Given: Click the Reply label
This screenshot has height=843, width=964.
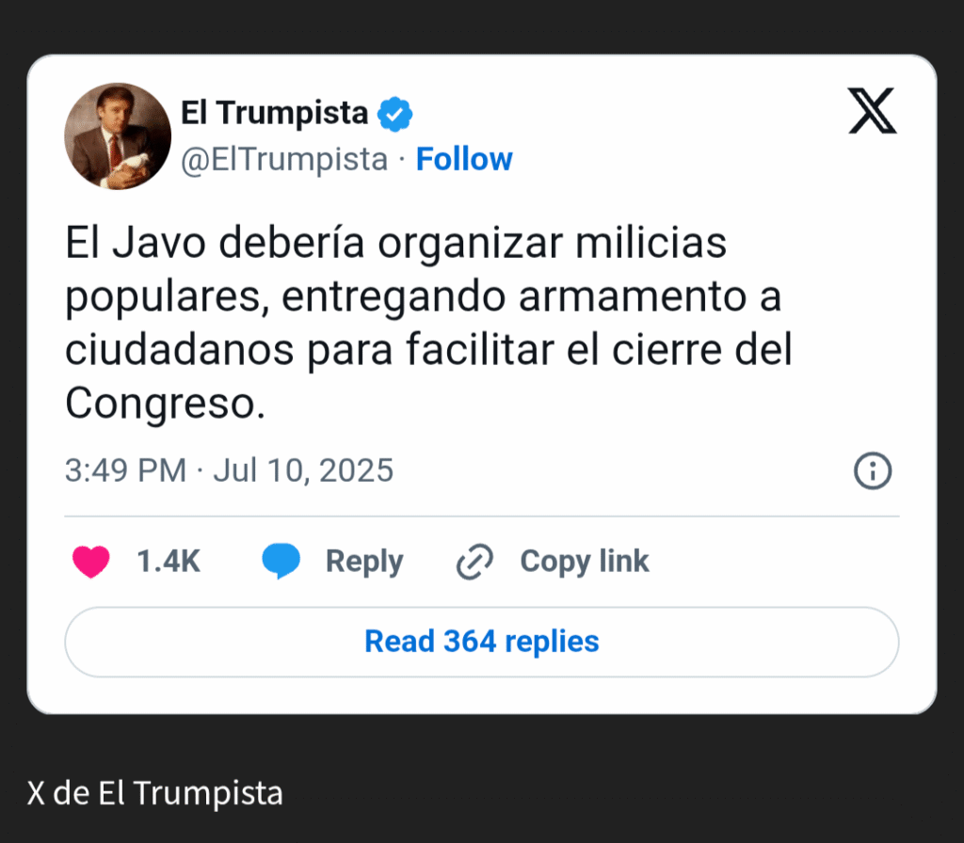Looking at the screenshot, I should (364, 562).
